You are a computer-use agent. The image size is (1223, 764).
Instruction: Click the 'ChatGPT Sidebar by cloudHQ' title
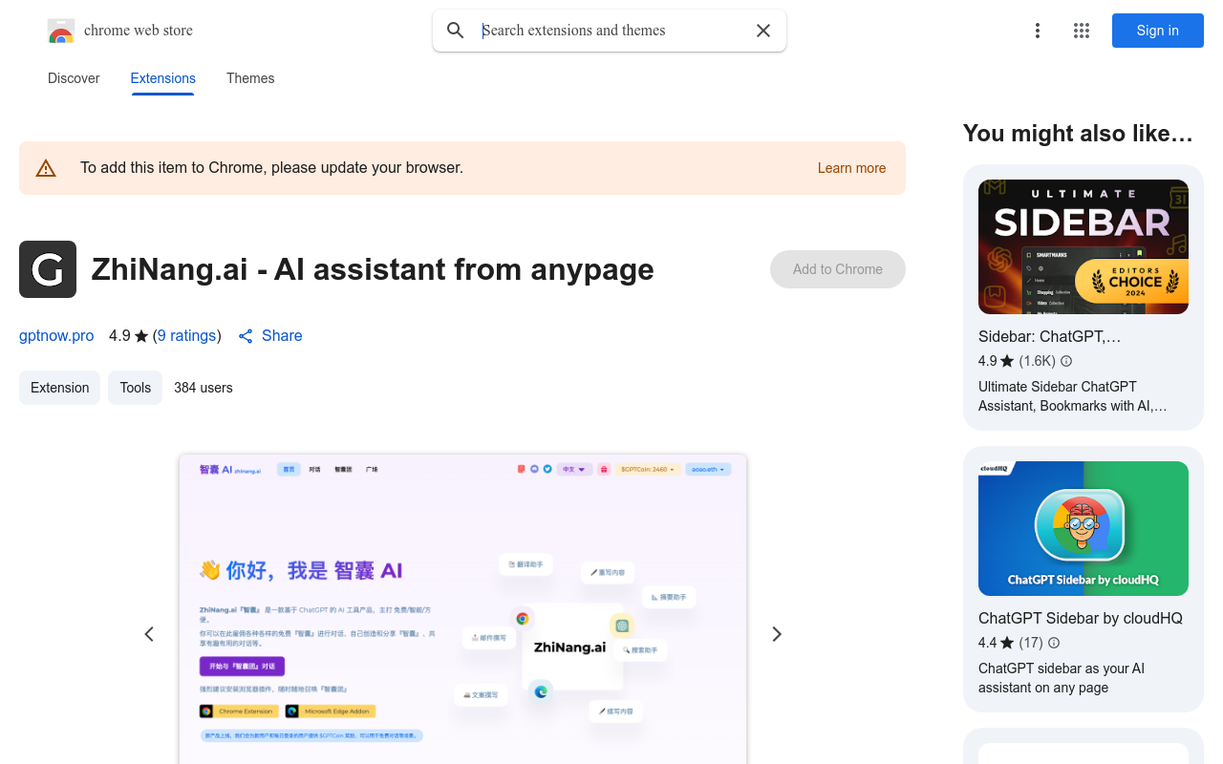1081,619
